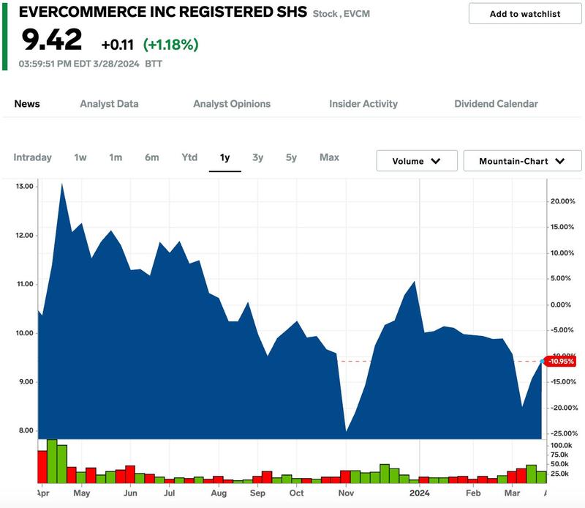This screenshot has width=585, height=508.
Task: Click the -10.95% current price marker
Action: [560, 361]
